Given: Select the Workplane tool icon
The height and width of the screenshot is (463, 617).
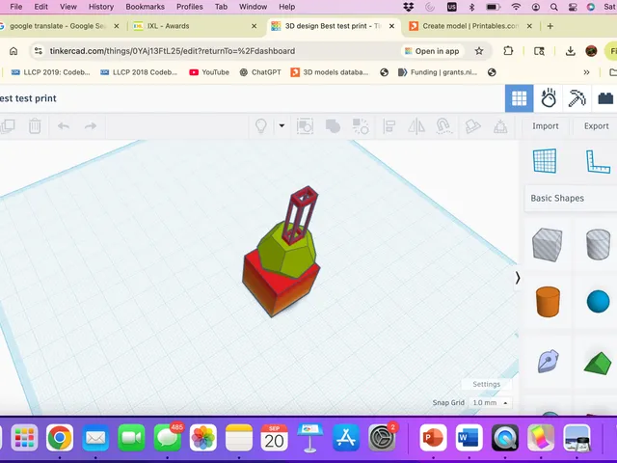Looking at the screenshot, I should [545, 161].
